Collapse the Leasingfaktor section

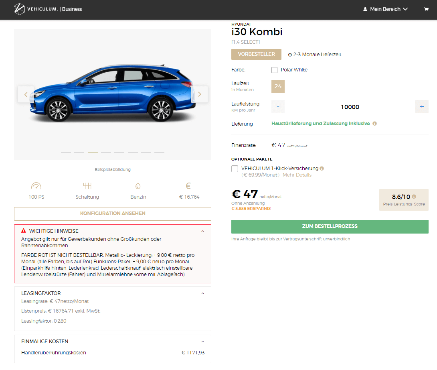(x=202, y=293)
